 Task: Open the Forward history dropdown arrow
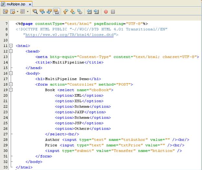tap(28, 12)
